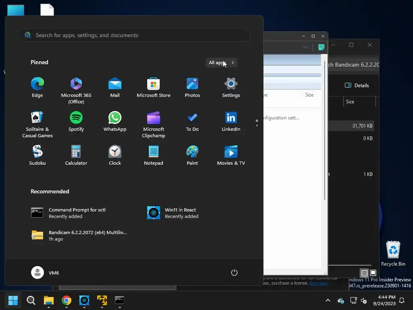This screenshot has height=310, width=413.
Task: Open the Power options button
Action: coord(234,272)
